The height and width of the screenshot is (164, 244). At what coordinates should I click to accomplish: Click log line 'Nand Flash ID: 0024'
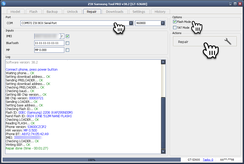point(39,116)
